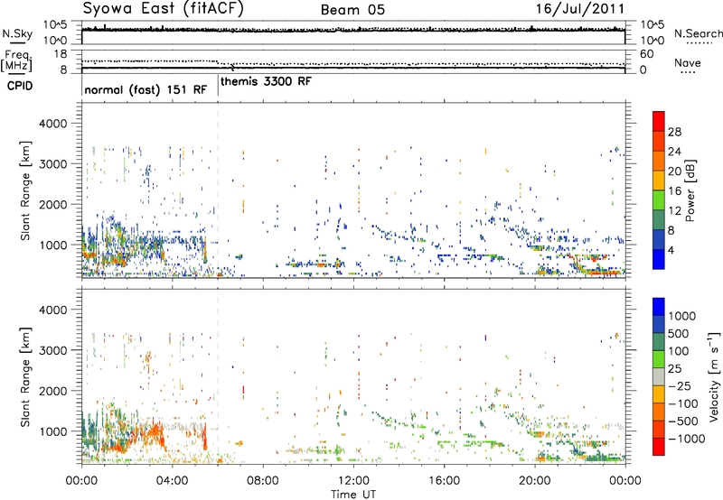Click the 'Beam 05' label
The image size is (723, 500).
click(x=352, y=10)
